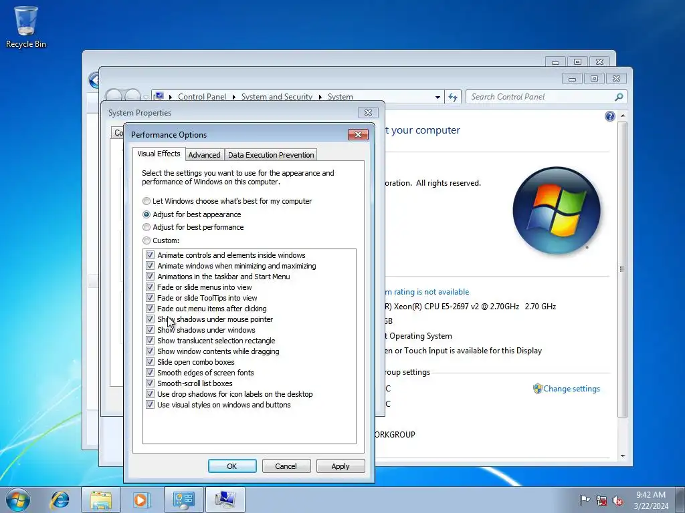Toggle Fade out menu items after clicking
The image size is (685, 513).
pos(150,309)
